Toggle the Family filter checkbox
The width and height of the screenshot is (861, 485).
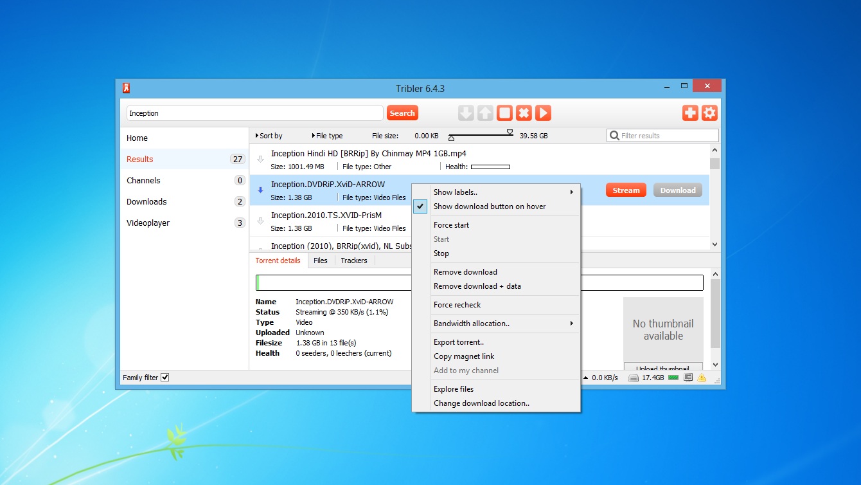coord(165,378)
